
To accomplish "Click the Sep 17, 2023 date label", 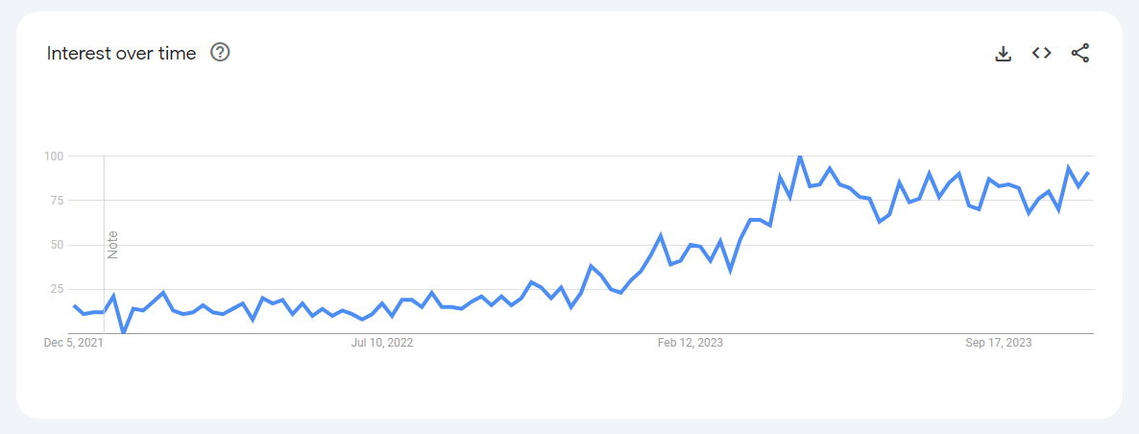I will click(x=999, y=344).
